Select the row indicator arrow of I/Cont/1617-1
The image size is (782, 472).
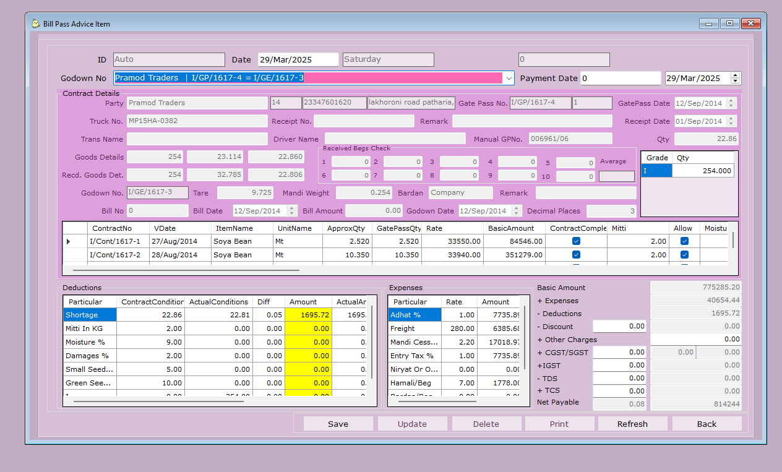pyautogui.click(x=69, y=241)
